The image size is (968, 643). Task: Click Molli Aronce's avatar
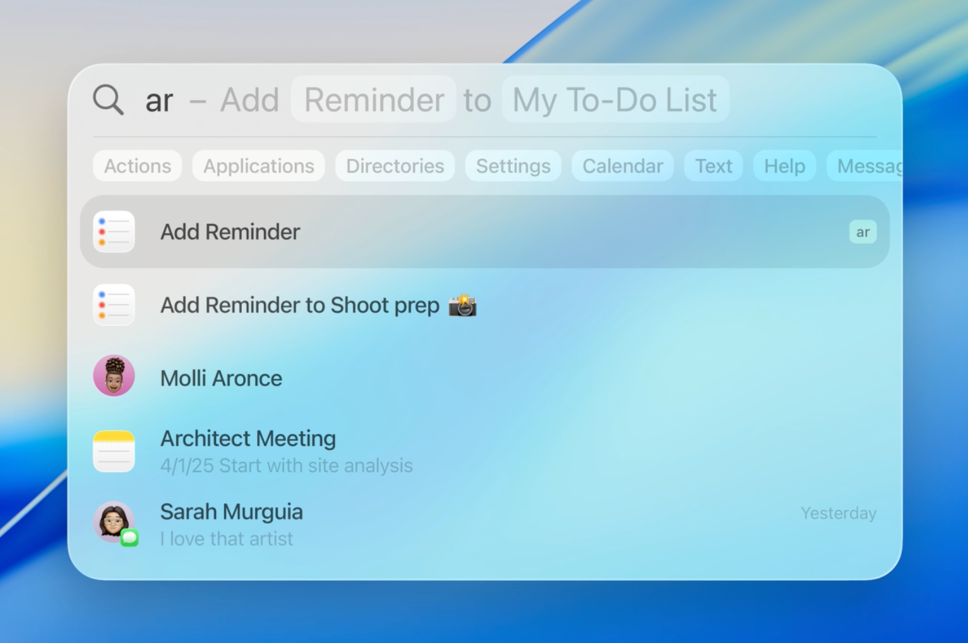114,376
